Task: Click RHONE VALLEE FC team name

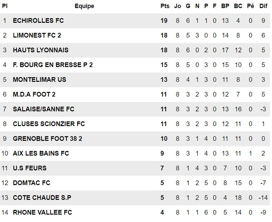Action: 43,213
